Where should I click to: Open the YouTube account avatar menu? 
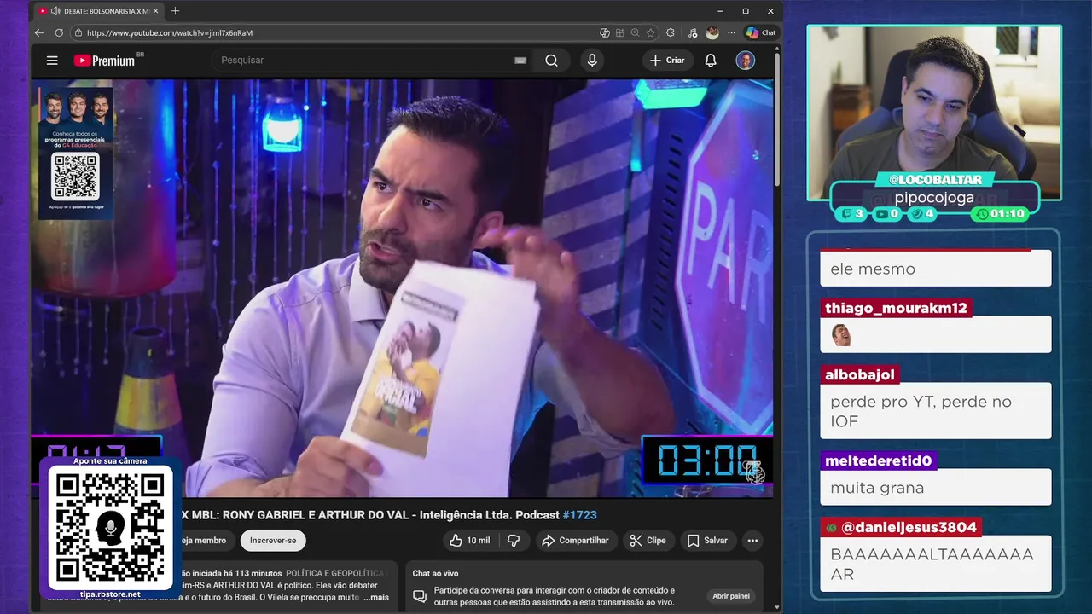(746, 61)
